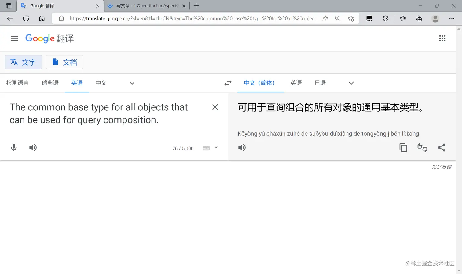Open a new browser tab
The width and height of the screenshot is (462, 274).
point(196,6)
